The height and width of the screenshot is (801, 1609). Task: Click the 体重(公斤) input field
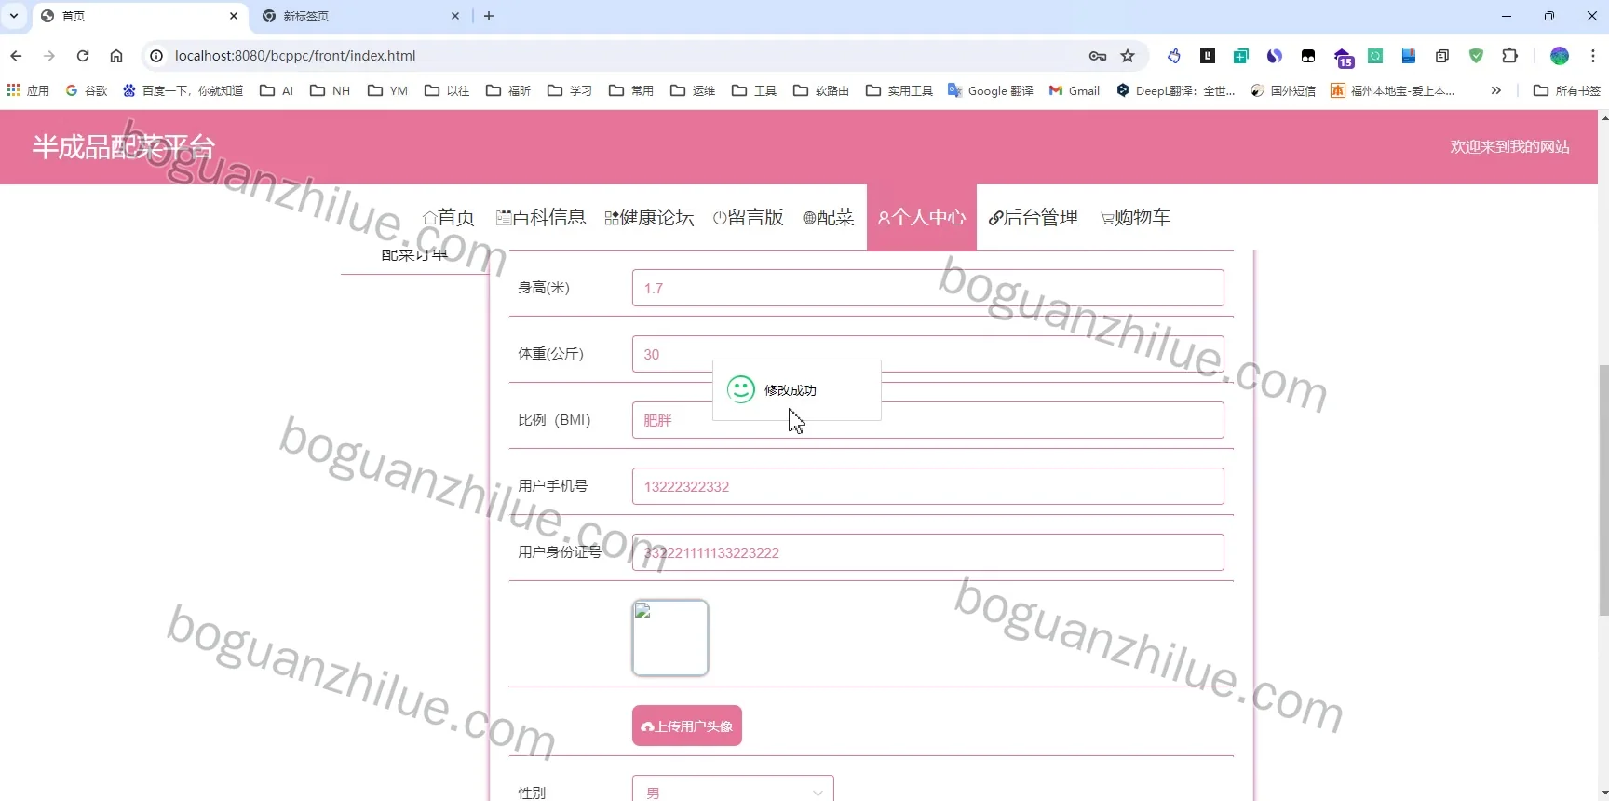(927, 354)
